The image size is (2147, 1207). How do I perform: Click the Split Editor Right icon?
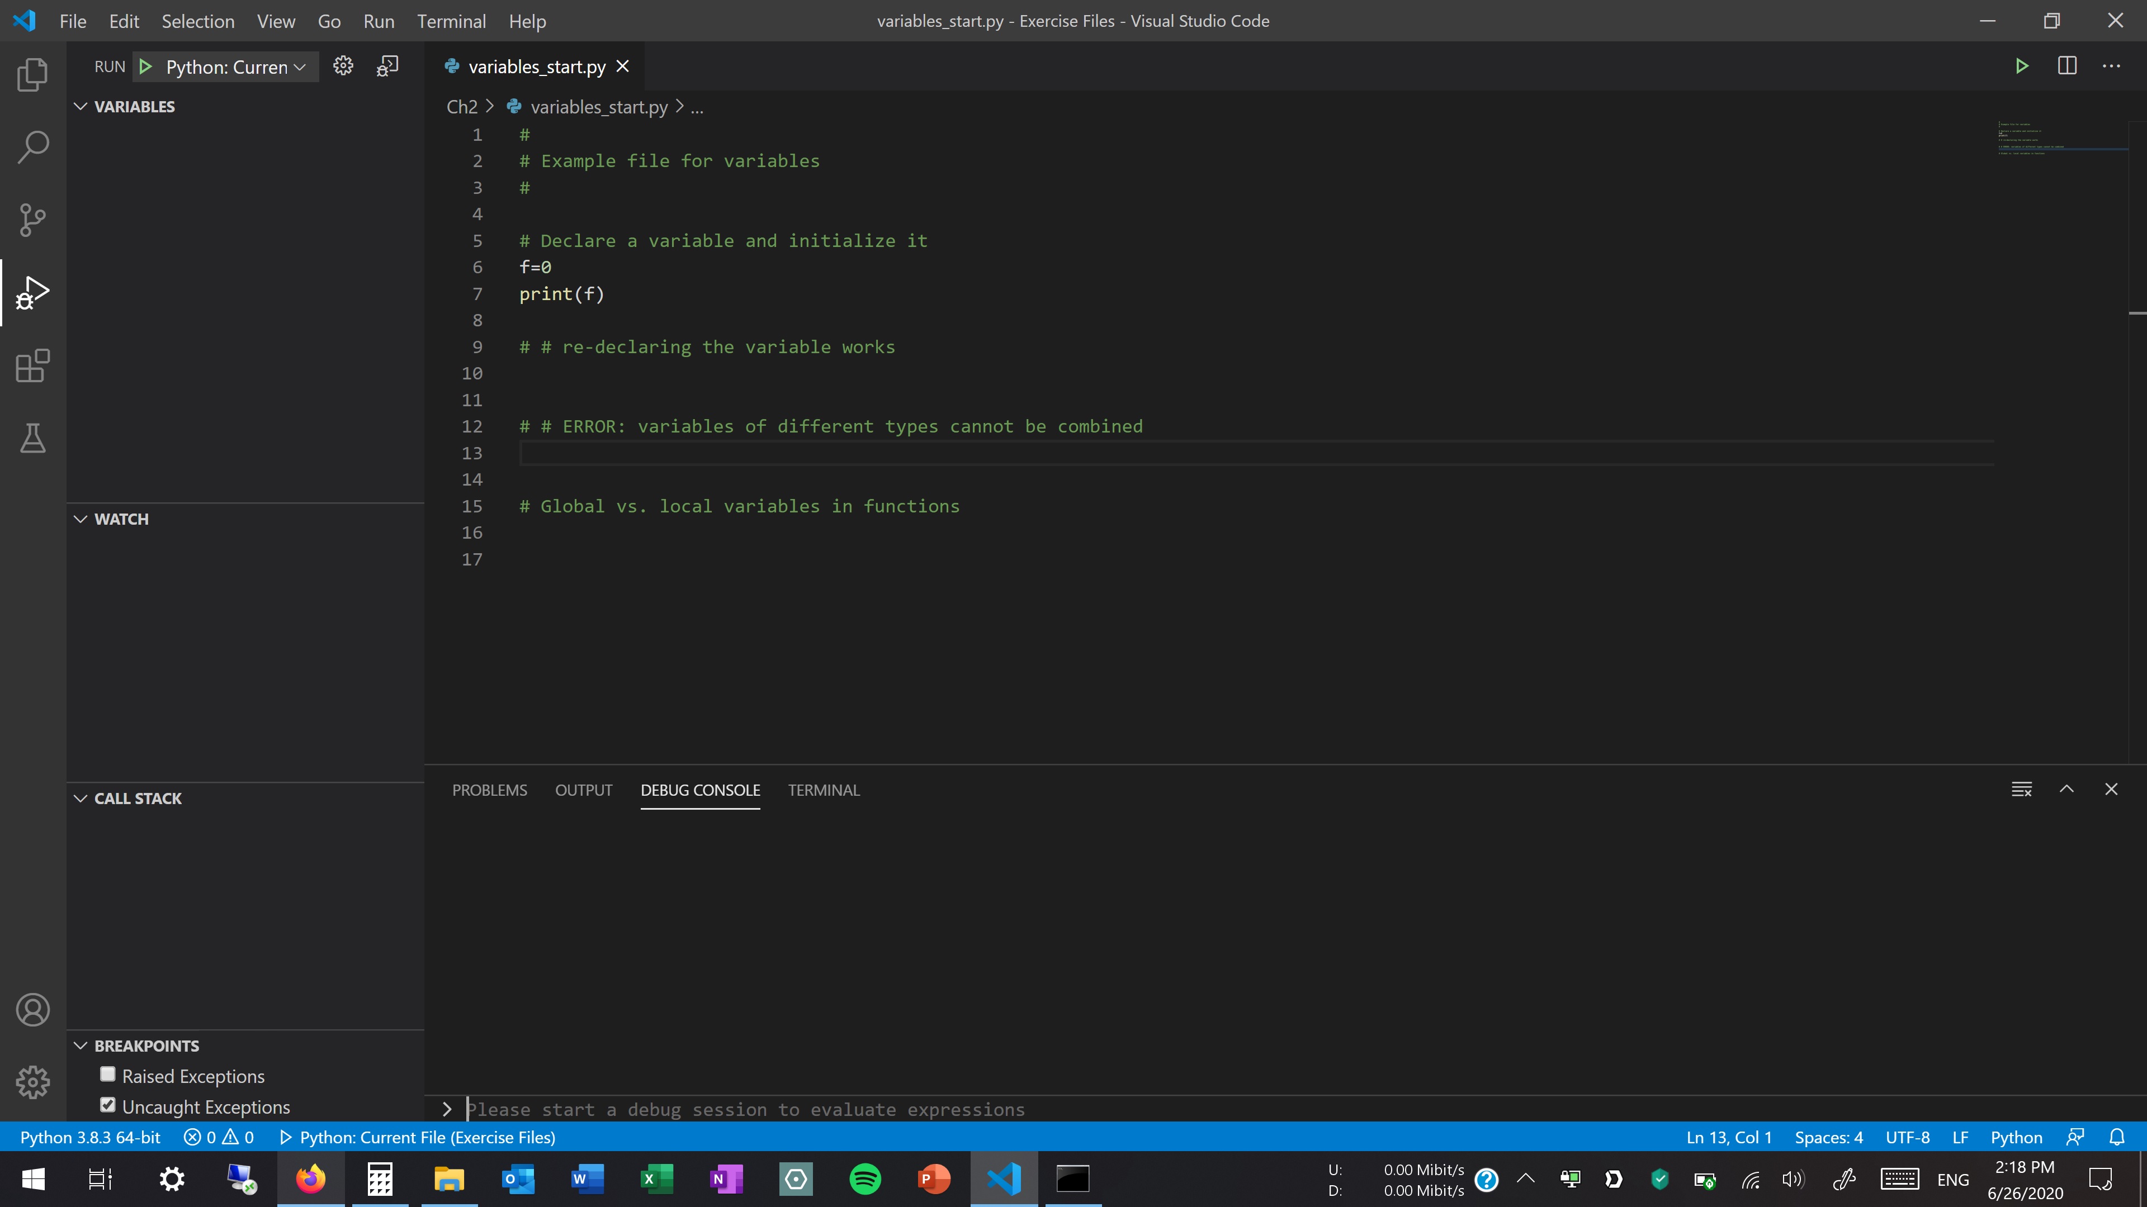pyautogui.click(x=2067, y=66)
